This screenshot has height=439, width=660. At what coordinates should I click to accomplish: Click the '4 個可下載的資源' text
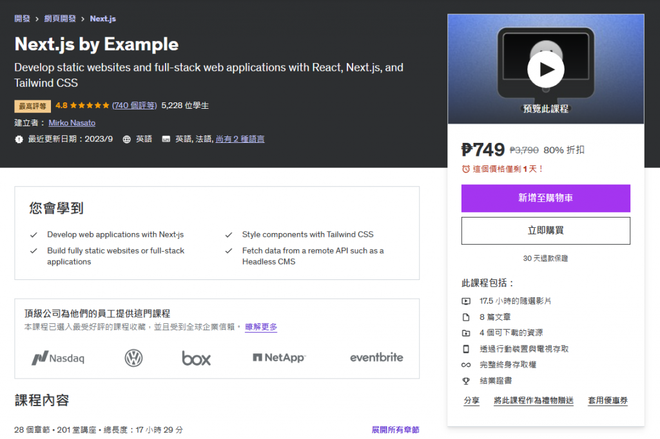click(x=511, y=333)
